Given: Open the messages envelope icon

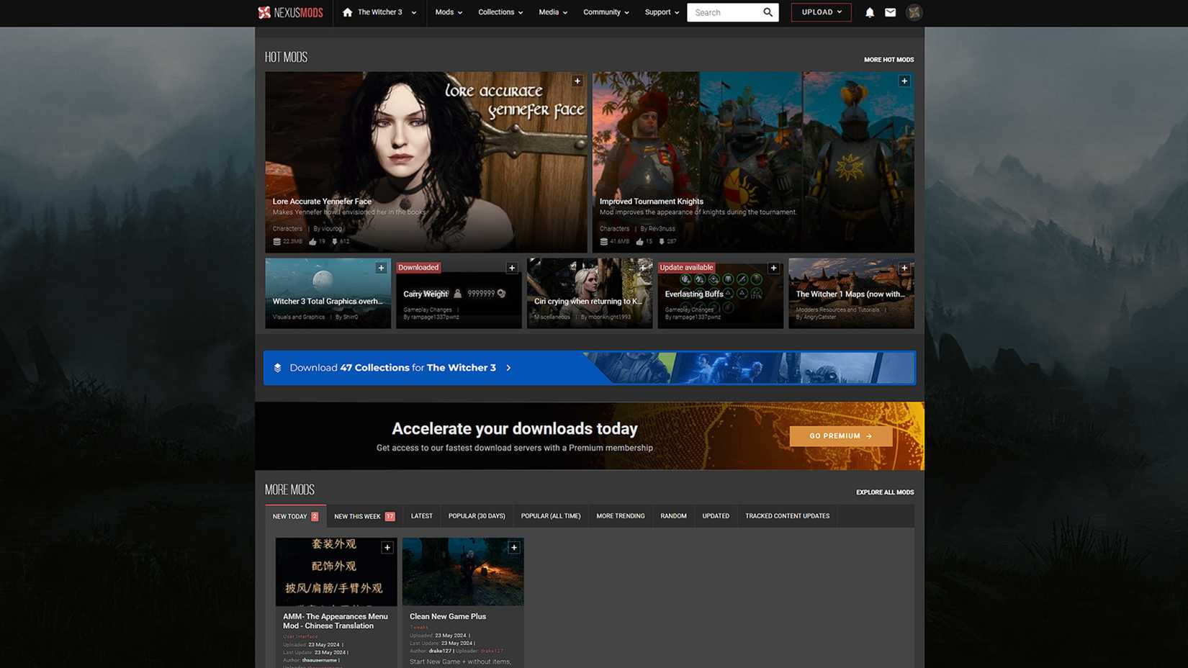Looking at the screenshot, I should pyautogui.click(x=890, y=12).
